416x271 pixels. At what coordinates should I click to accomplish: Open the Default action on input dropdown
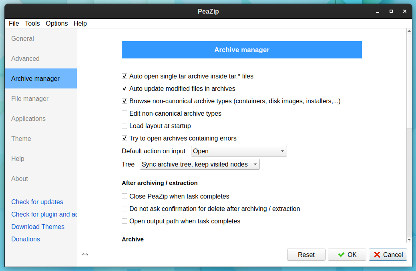tap(239, 151)
